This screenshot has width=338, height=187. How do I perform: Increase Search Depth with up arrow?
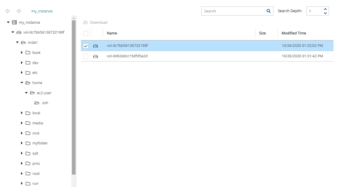tap(325, 9)
